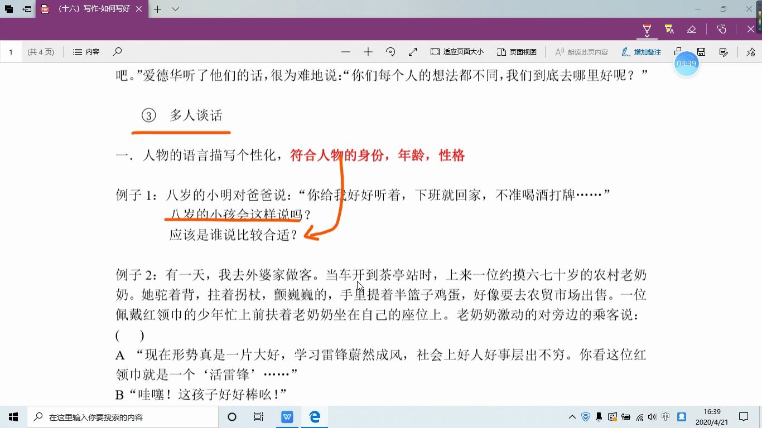Click the red text 符合人物的身份，年龄，性格
Screen dimensions: 762x428
click(x=378, y=155)
